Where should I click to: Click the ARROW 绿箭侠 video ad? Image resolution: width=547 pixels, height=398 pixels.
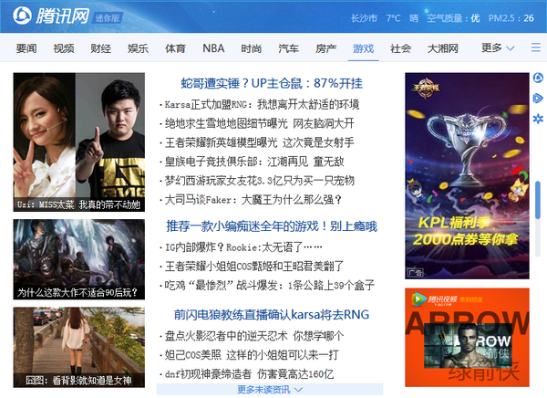(467, 338)
